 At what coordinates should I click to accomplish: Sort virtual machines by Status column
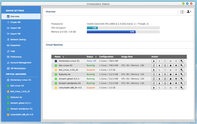coord(90,57)
